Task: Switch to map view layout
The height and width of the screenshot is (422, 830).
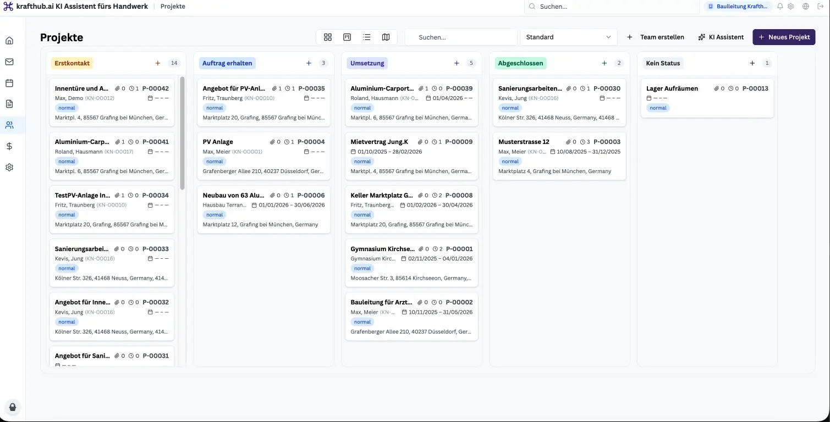Action: click(386, 37)
